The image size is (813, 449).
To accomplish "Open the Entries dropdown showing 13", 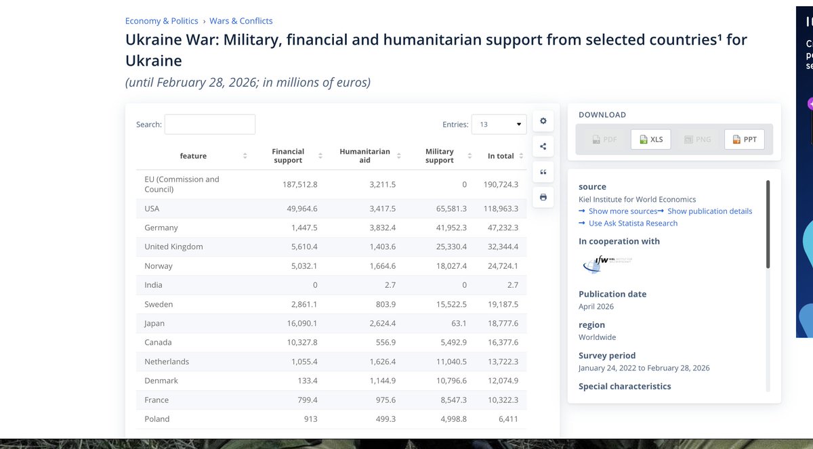I will (499, 125).
